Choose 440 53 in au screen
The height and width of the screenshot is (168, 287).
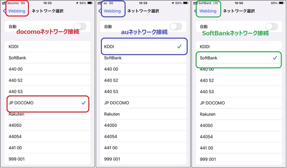143,92
